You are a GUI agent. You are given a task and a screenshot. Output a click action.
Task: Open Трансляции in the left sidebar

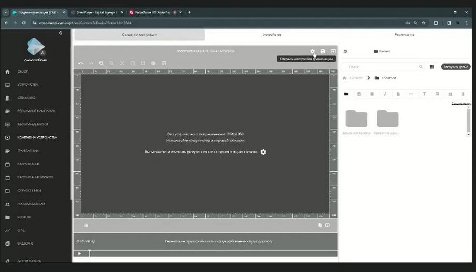pyautogui.click(x=27, y=151)
